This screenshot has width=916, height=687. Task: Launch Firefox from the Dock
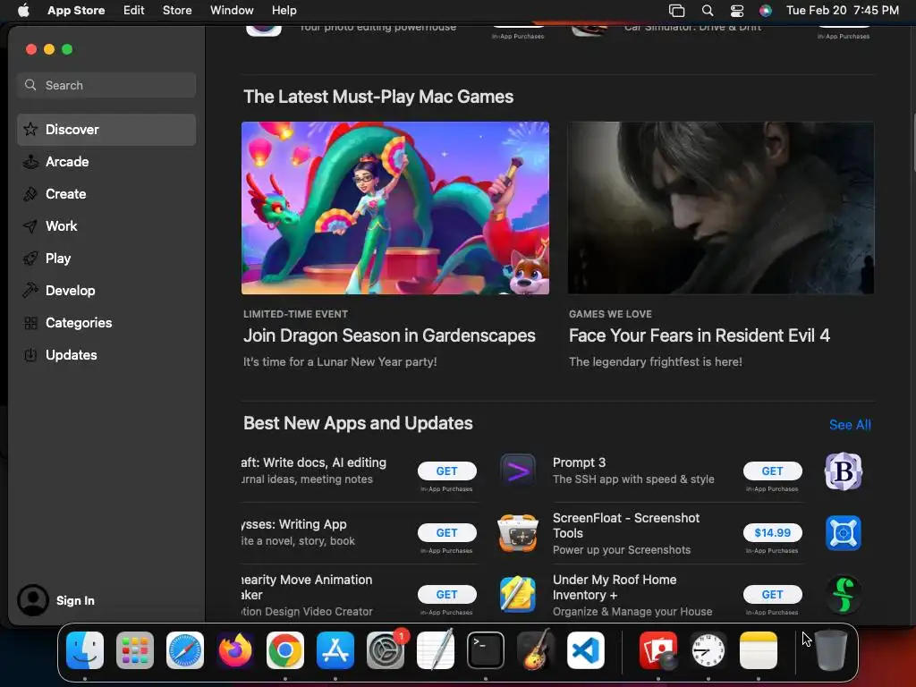235,650
